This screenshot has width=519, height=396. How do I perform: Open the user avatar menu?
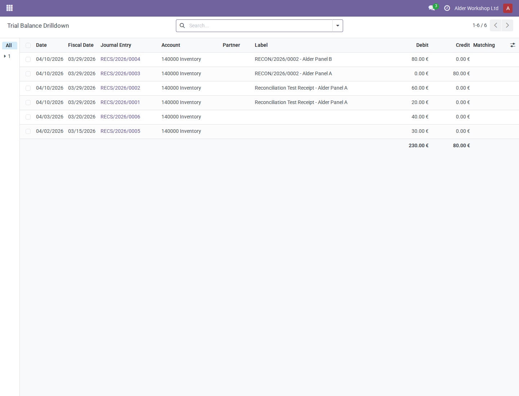click(508, 8)
